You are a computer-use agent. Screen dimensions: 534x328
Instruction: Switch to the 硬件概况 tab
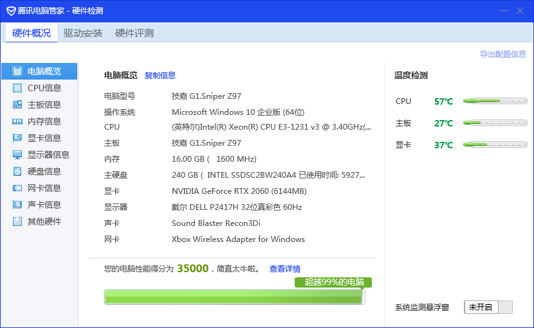tap(32, 33)
